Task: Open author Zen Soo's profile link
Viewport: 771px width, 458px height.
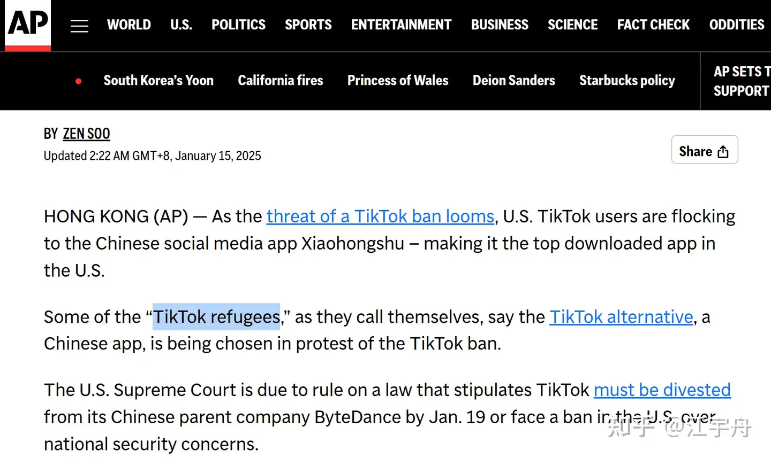Action: [x=86, y=134]
